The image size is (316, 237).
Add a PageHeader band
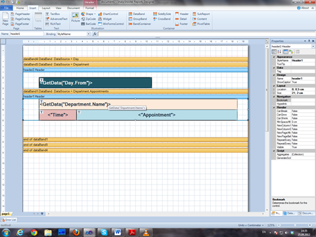coord(20,14)
